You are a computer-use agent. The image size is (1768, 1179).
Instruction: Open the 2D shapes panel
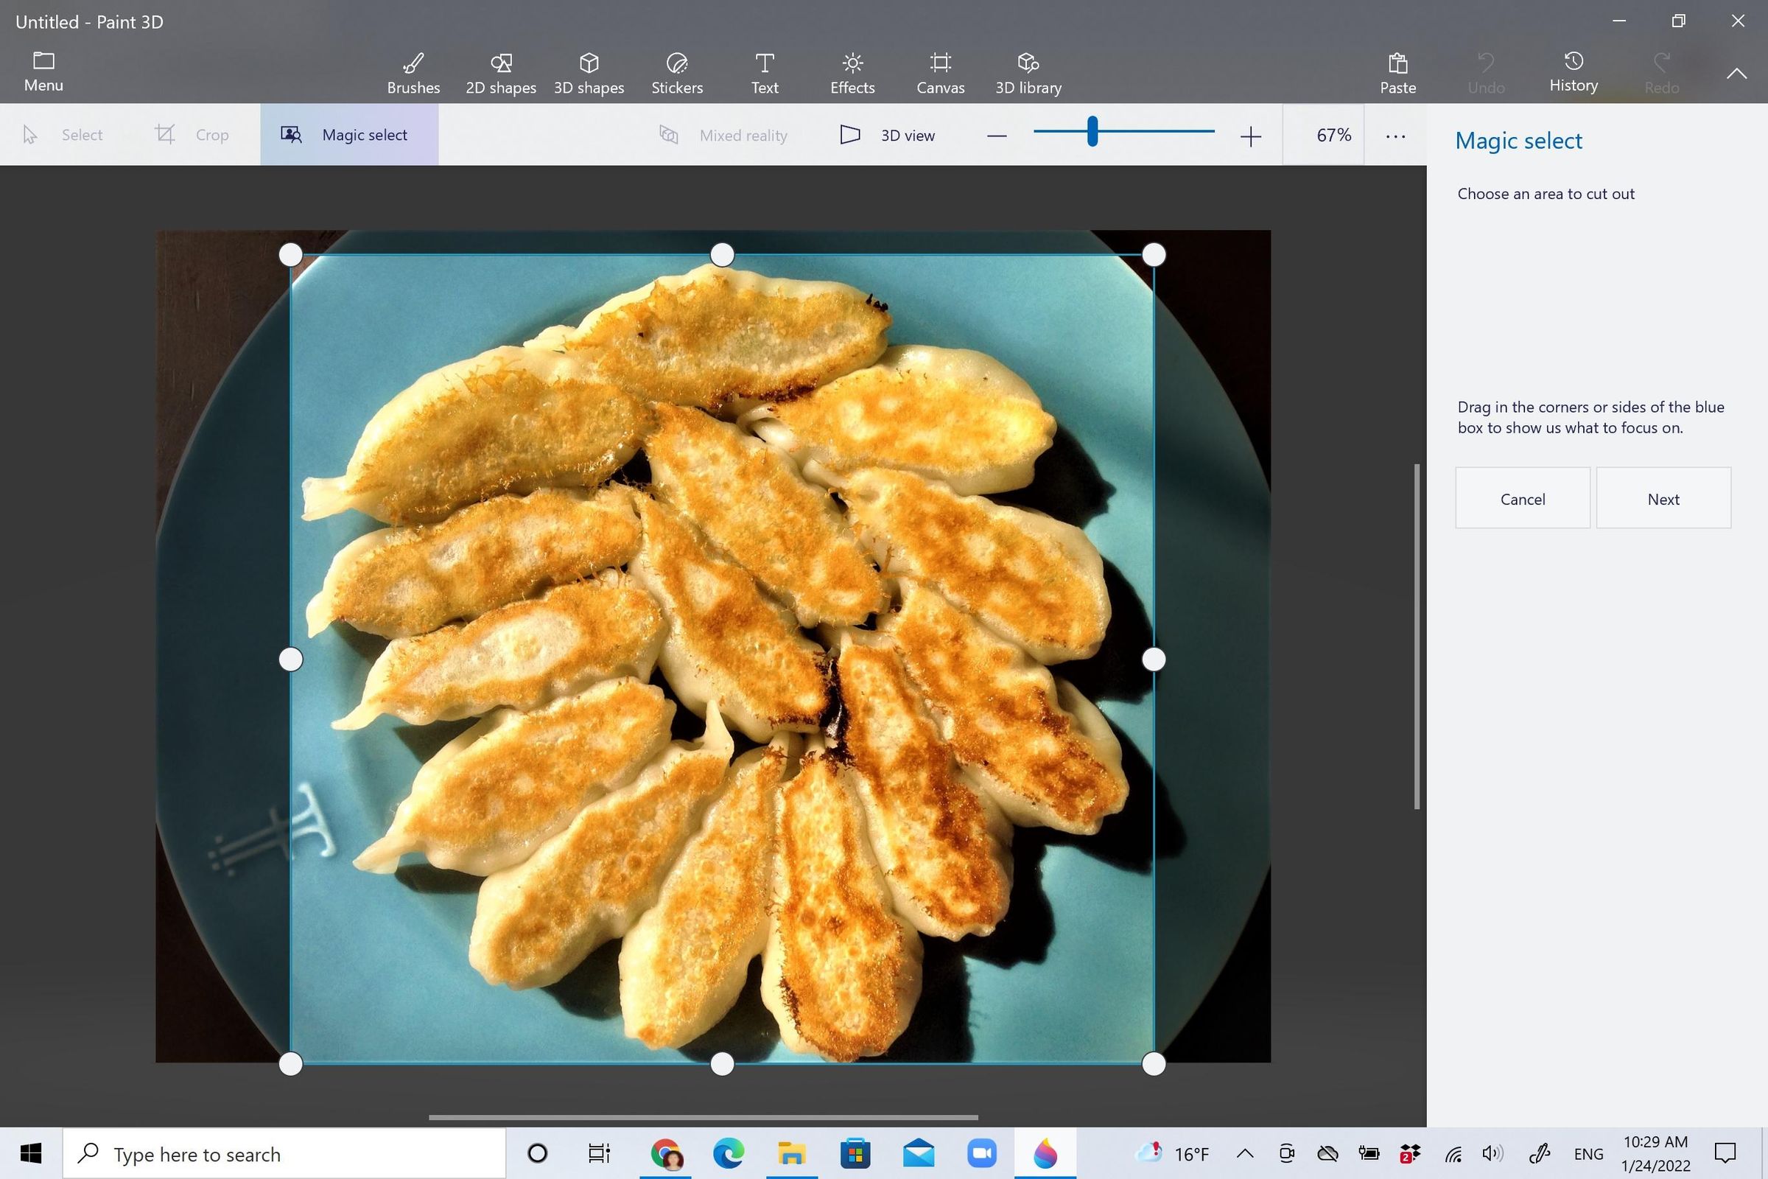pos(501,71)
